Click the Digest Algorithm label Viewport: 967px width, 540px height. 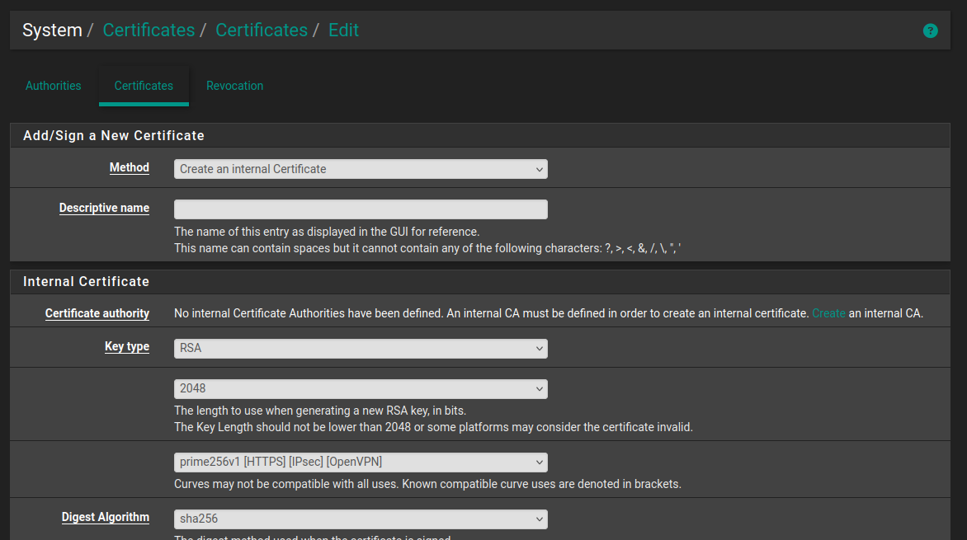point(106,518)
